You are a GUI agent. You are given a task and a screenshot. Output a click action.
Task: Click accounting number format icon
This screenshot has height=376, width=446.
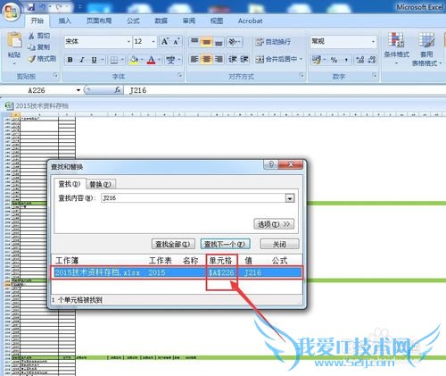click(316, 60)
